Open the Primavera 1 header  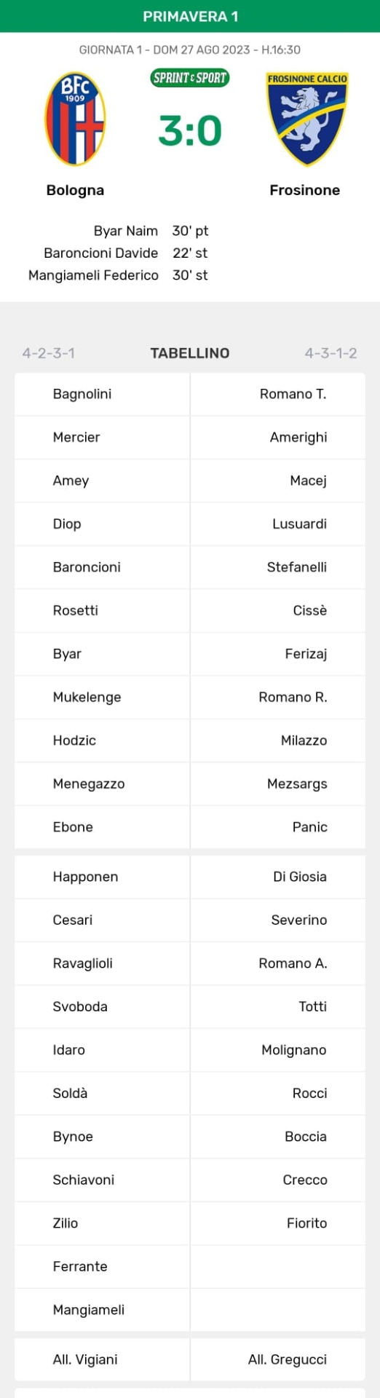[x=190, y=16]
